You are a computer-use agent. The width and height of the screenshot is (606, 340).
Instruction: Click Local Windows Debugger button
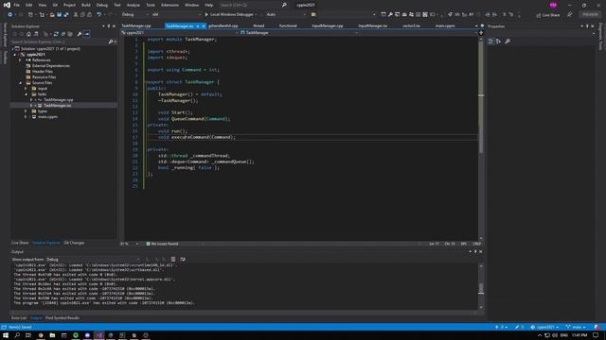pos(231,15)
